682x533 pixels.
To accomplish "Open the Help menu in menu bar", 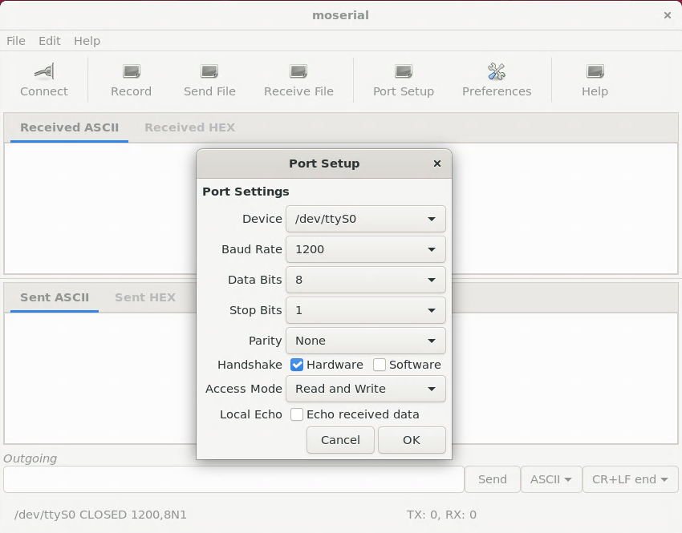I will [87, 41].
